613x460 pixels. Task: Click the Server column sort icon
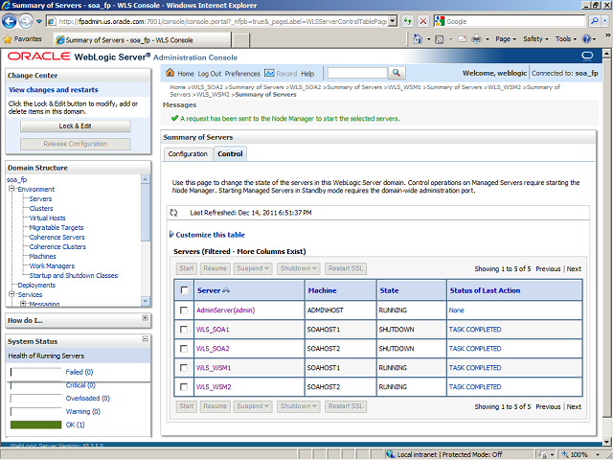(x=228, y=289)
